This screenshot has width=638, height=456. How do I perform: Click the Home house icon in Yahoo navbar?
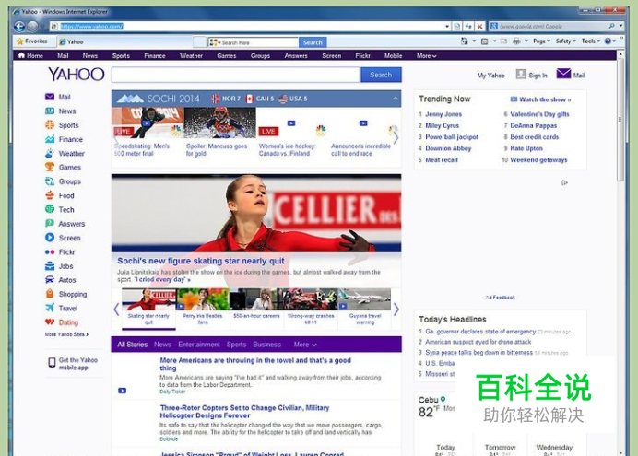click(21, 55)
